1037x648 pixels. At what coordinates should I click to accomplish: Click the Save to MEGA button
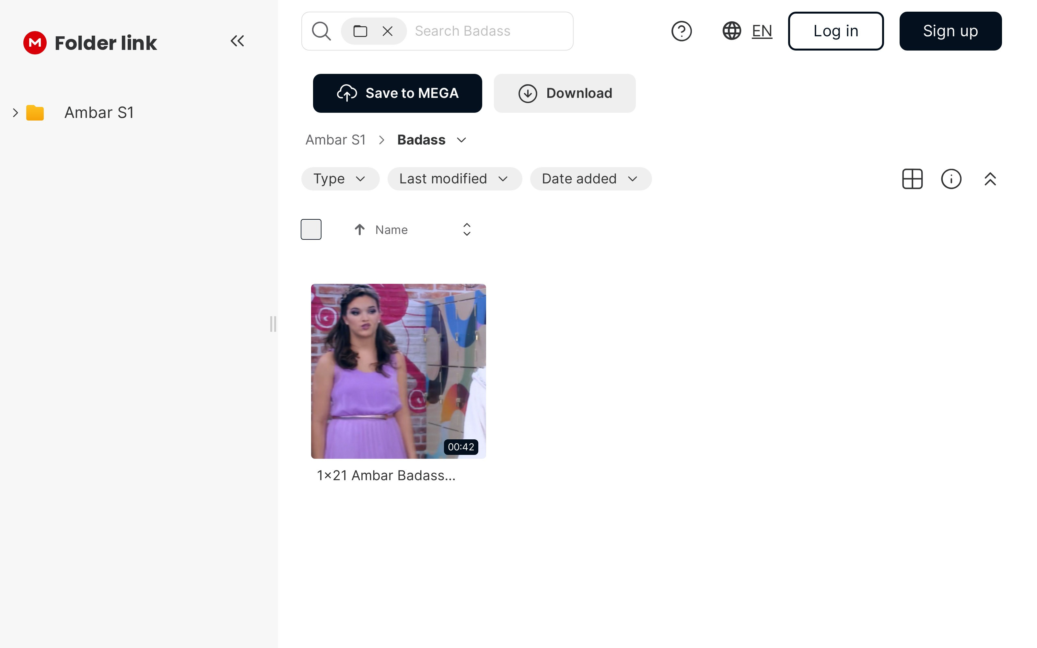(x=397, y=93)
